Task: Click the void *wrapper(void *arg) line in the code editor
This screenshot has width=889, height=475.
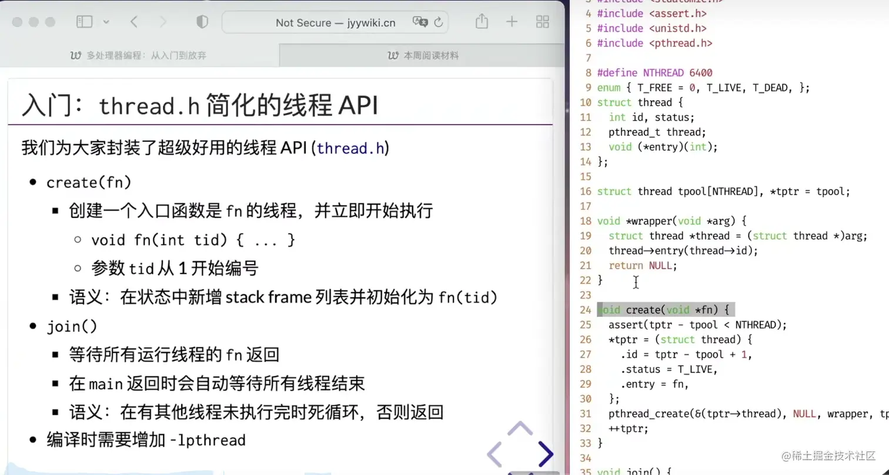Action: [x=671, y=221]
